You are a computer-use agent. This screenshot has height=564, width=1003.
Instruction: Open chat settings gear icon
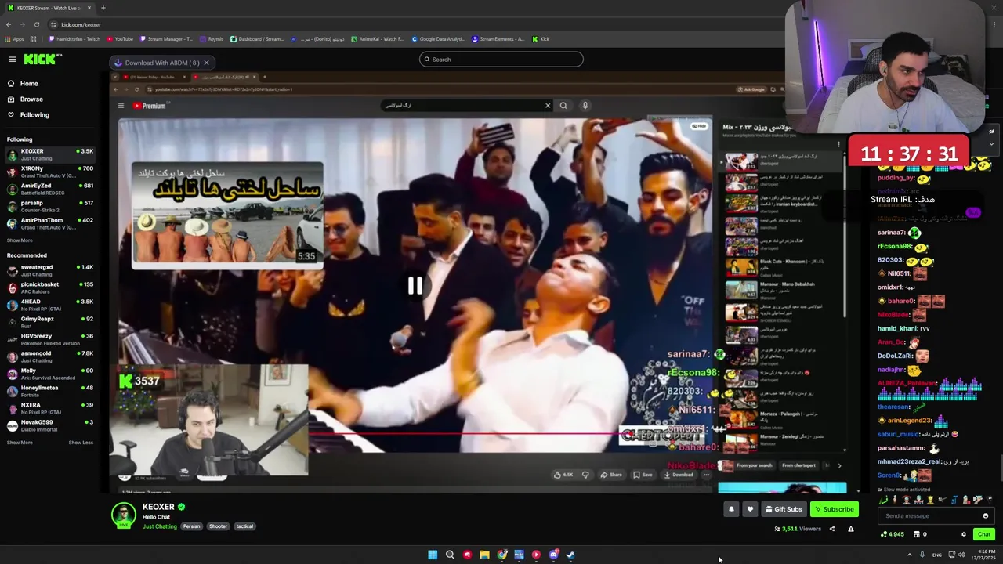point(964,534)
